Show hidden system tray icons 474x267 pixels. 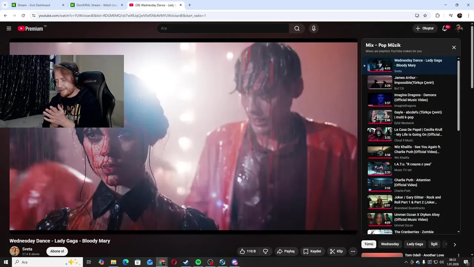coord(406,262)
